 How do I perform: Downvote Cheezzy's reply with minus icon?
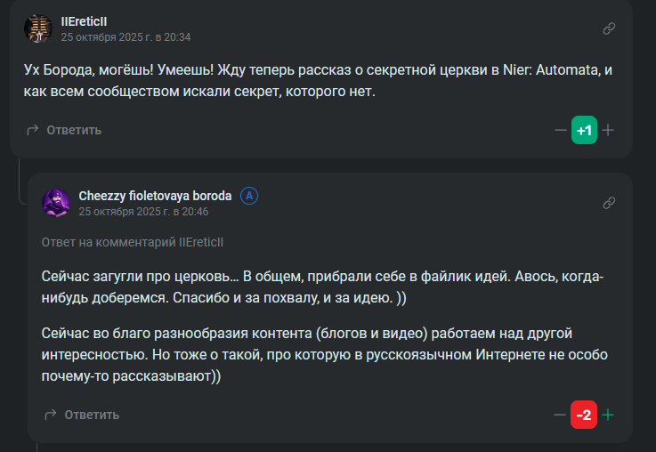click(x=560, y=415)
